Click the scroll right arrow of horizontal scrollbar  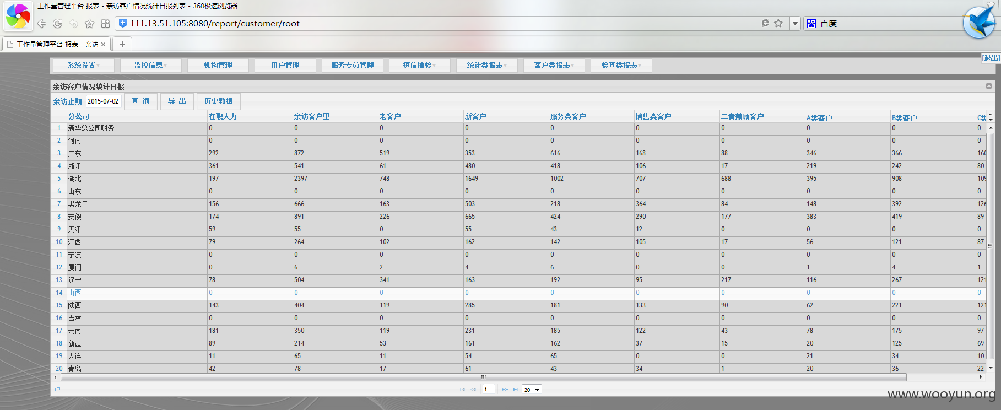coord(981,377)
